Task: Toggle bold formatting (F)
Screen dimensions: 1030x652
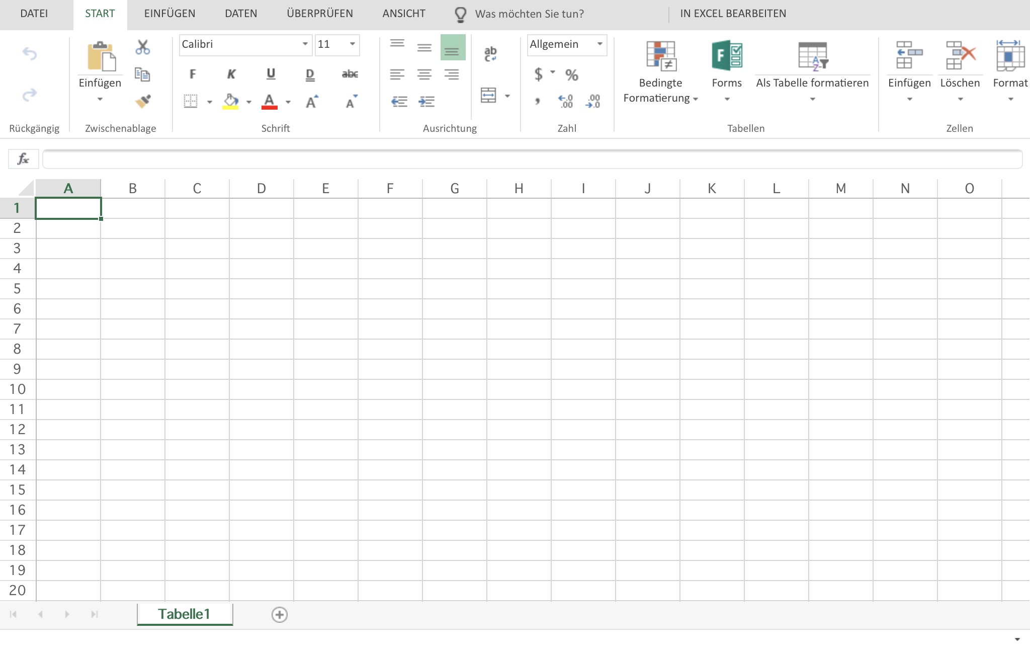Action: point(192,74)
